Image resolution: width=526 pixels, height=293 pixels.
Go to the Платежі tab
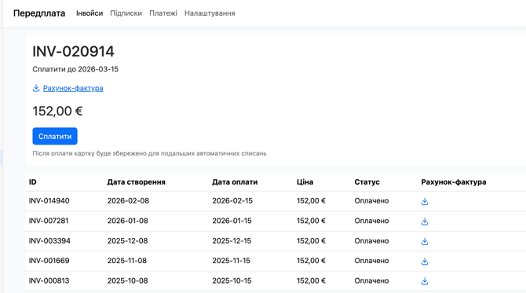pyautogui.click(x=163, y=13)
